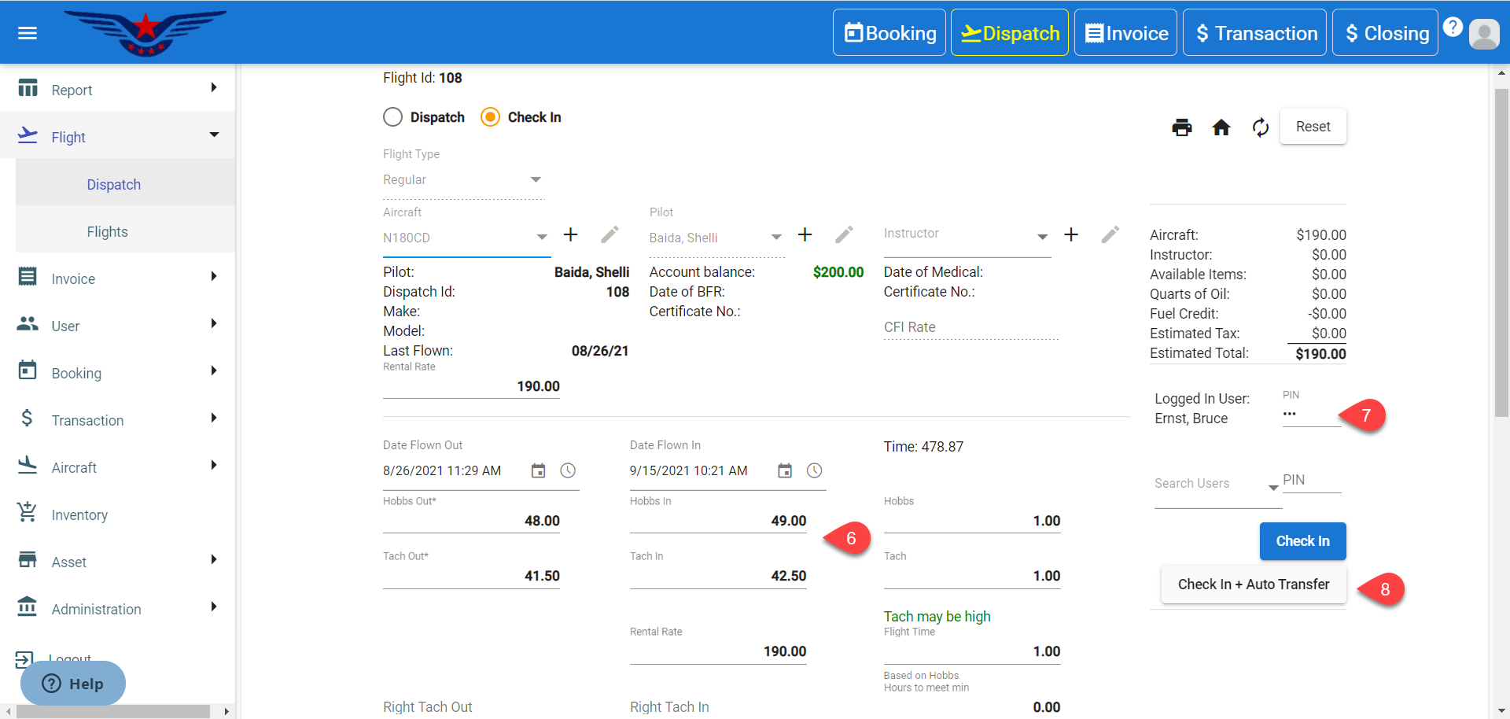Click the Check In + Auto Transfer button
This screenshot has width=1510, height=719.
1254,584
